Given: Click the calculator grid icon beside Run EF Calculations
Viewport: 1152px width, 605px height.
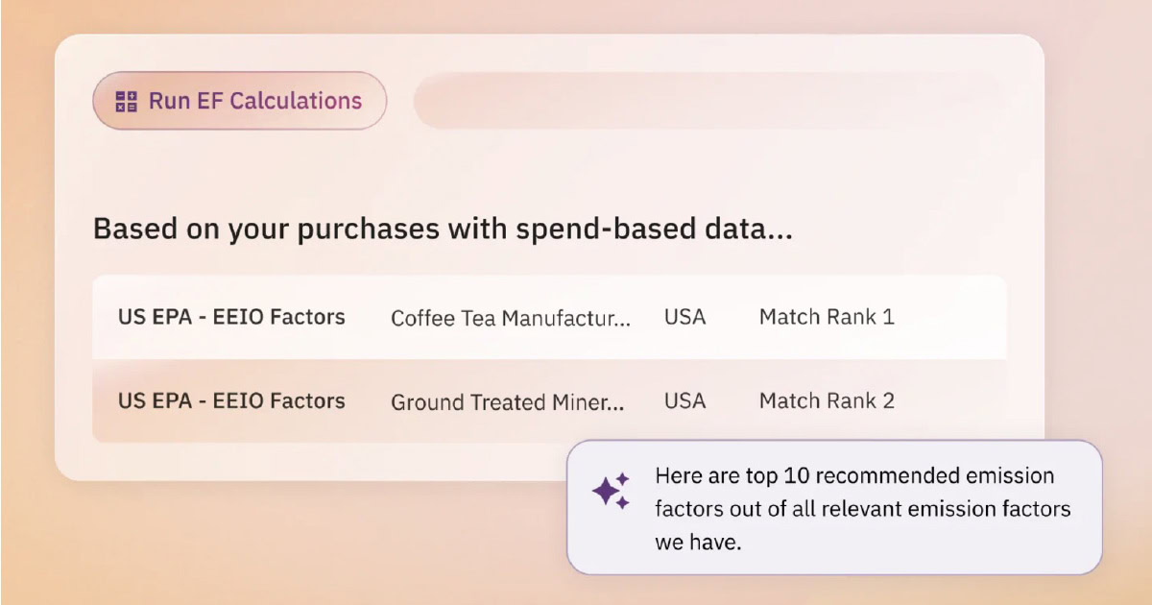Looking at the screenshot, I should (x=126, y=101).
